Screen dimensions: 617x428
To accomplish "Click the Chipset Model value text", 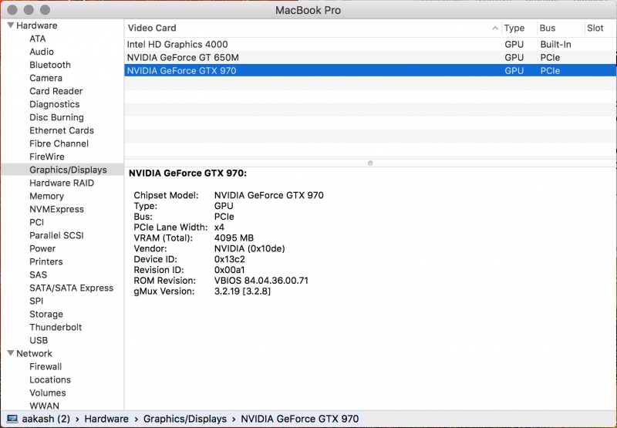I will (x=268, y=195).
